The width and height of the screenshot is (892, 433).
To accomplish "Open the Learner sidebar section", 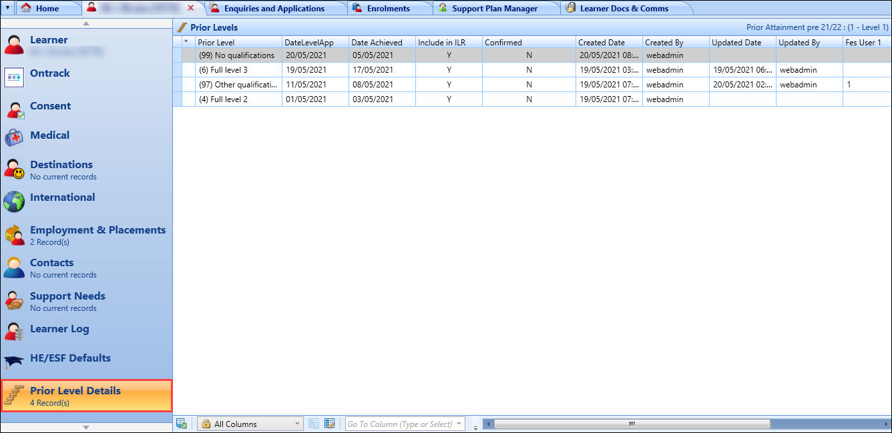I will [x=86, y=45].
